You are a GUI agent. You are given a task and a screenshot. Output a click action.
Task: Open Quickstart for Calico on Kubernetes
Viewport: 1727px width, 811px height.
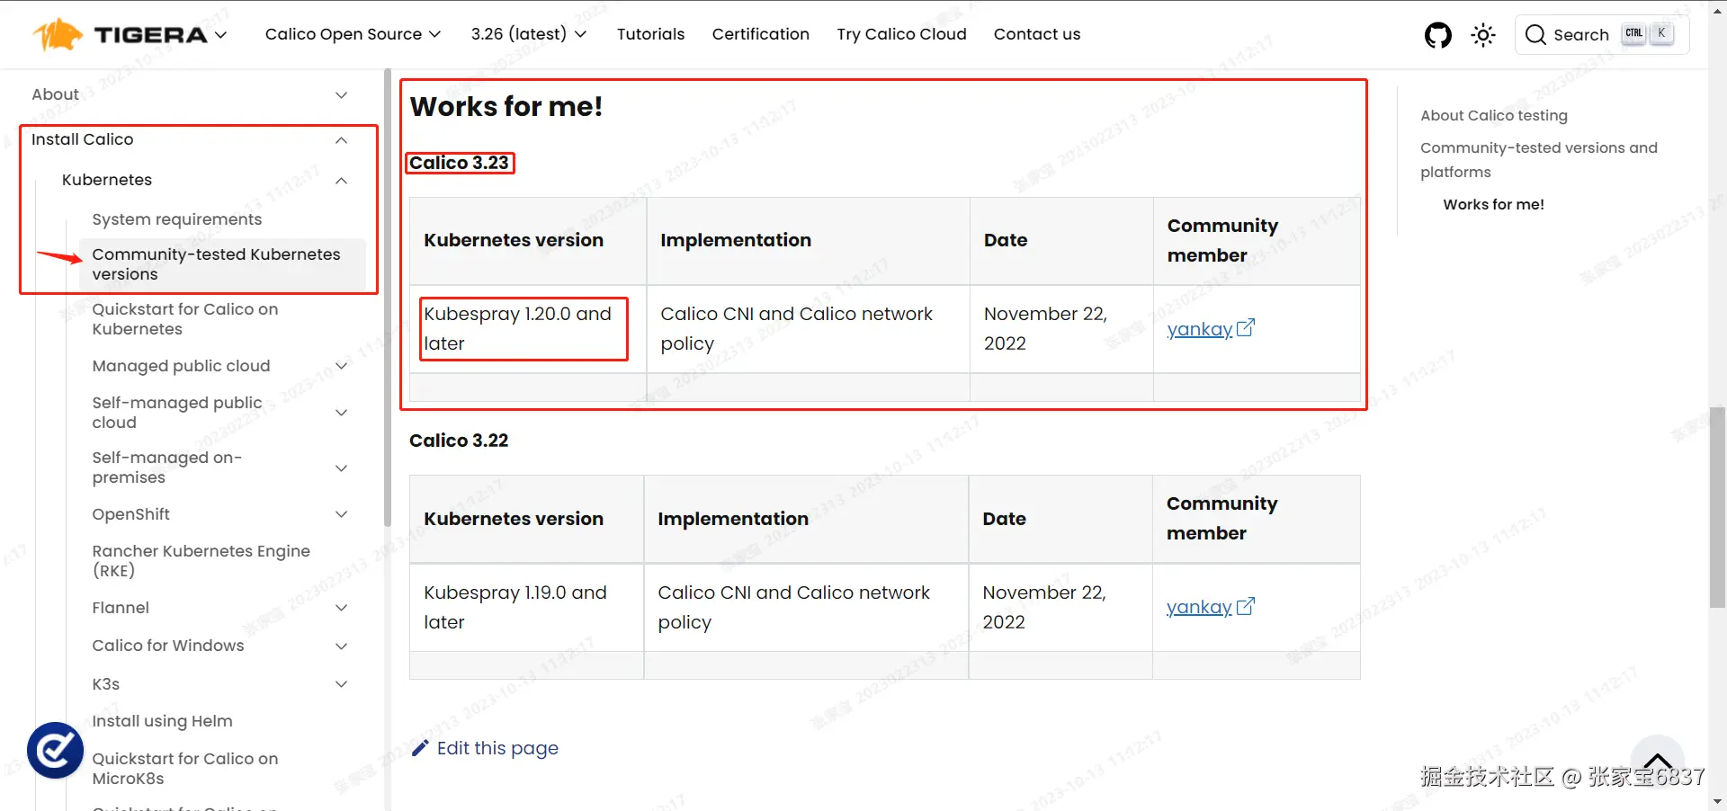[x=185, y=319]
